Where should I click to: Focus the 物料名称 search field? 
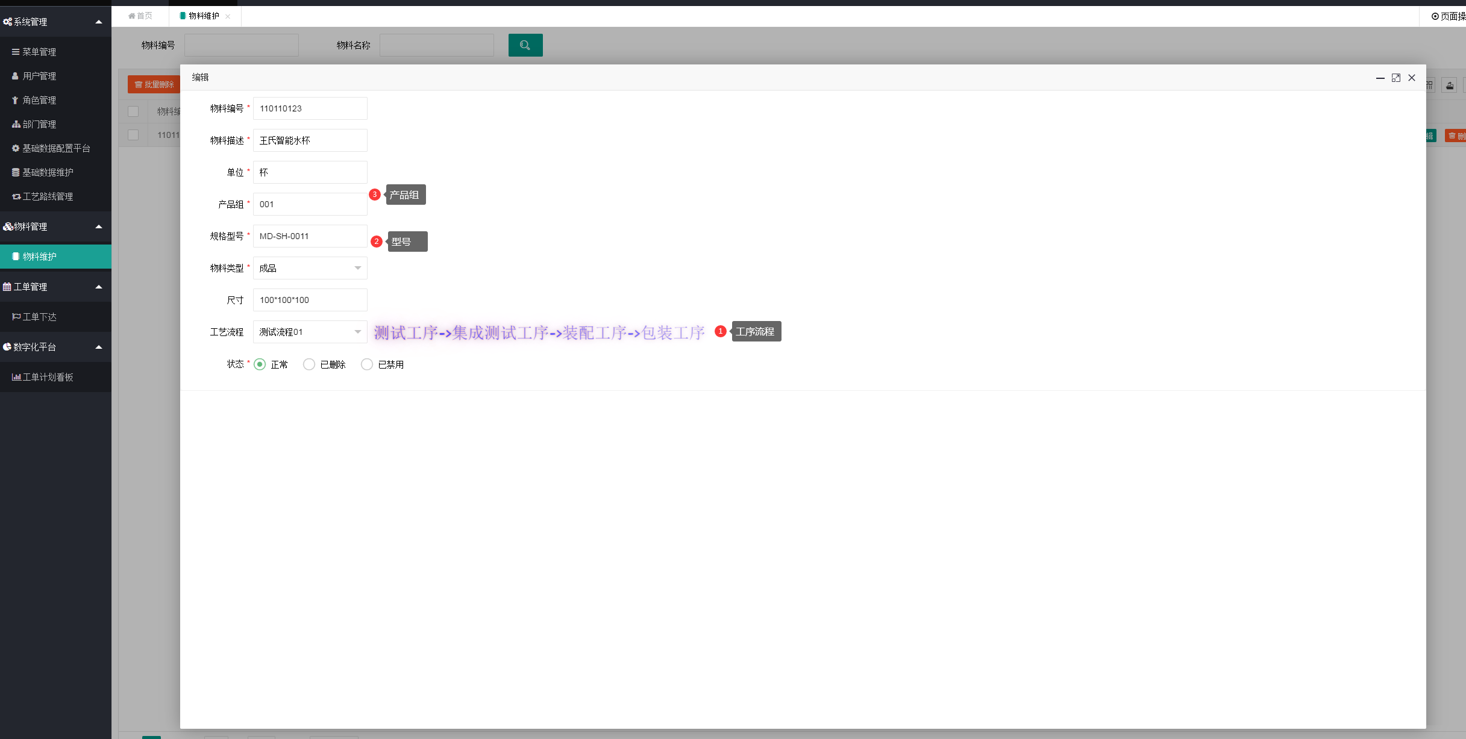(437, 45)
